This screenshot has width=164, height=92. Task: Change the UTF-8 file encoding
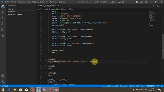click(x=132, y=86)
